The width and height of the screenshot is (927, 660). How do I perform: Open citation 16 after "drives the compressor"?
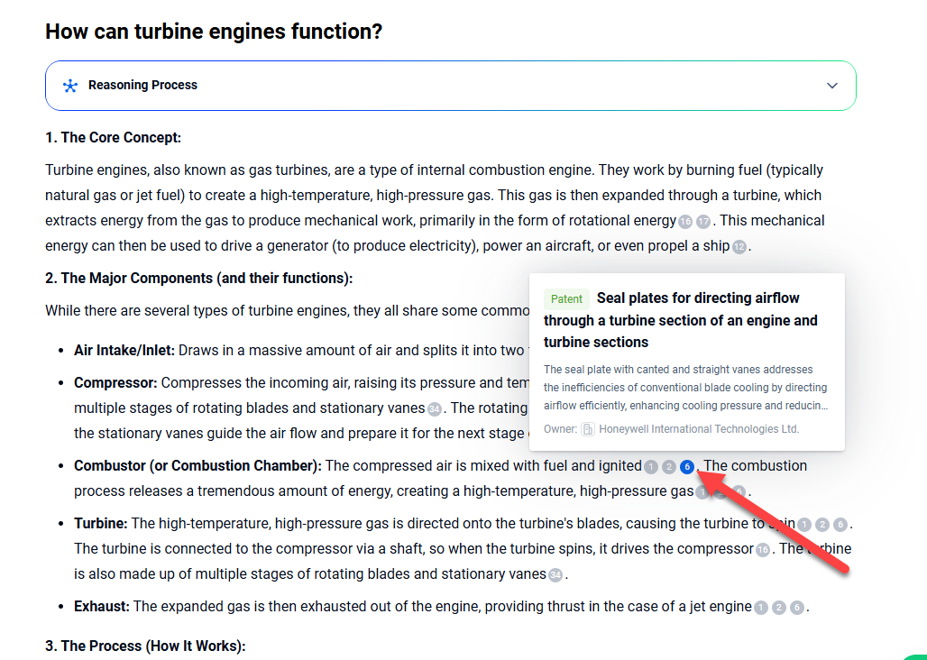click(763, 550)
